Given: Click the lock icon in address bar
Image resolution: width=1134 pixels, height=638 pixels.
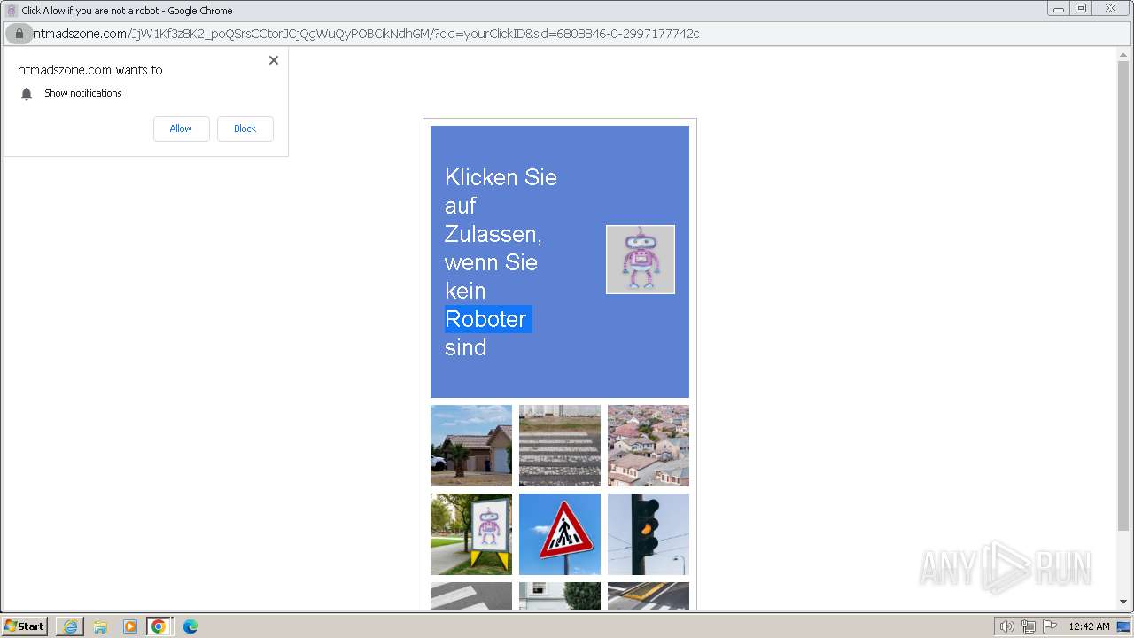Looking at the screenshot, I should pos(19,34).
